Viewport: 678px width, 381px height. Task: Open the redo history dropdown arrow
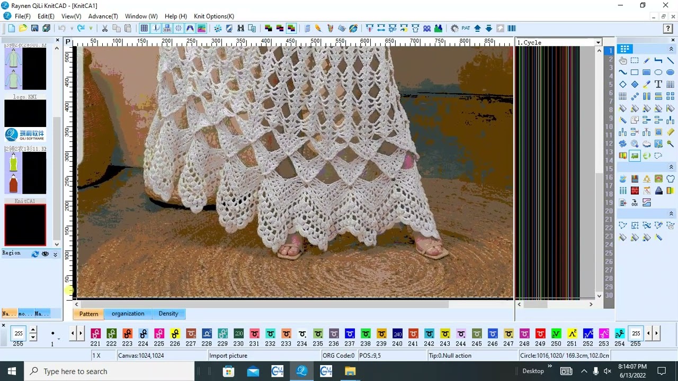(x=91, y=29)
